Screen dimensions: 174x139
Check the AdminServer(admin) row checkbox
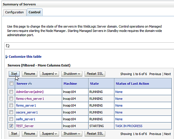(x=11, y=92)
